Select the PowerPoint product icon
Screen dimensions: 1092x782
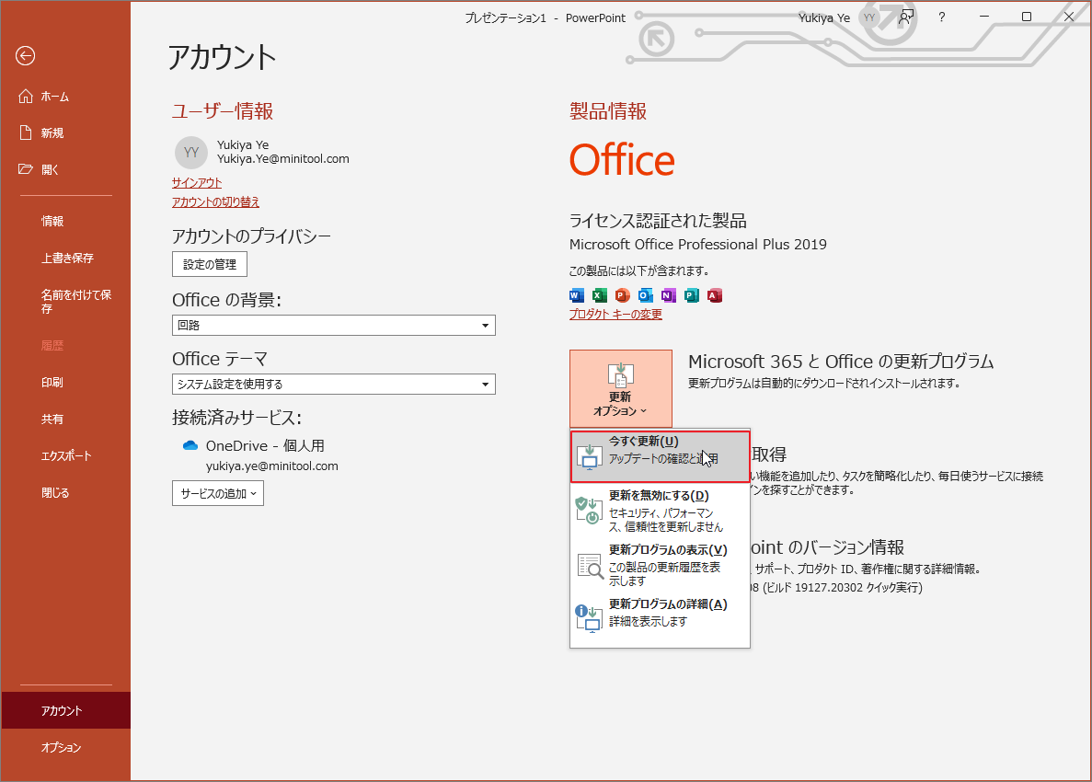coord(622,295)
